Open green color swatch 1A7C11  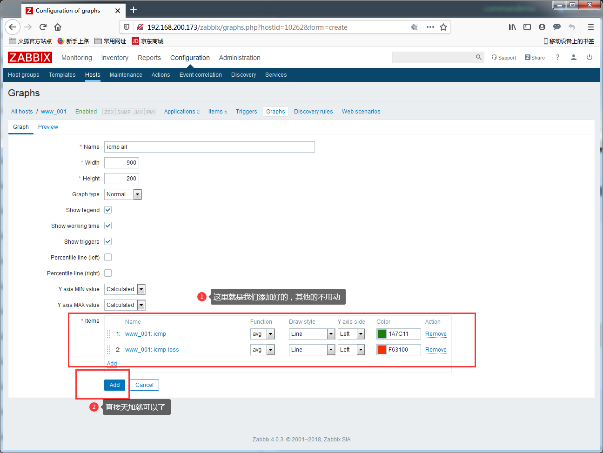pyautogui.click(x=382, y=334)
